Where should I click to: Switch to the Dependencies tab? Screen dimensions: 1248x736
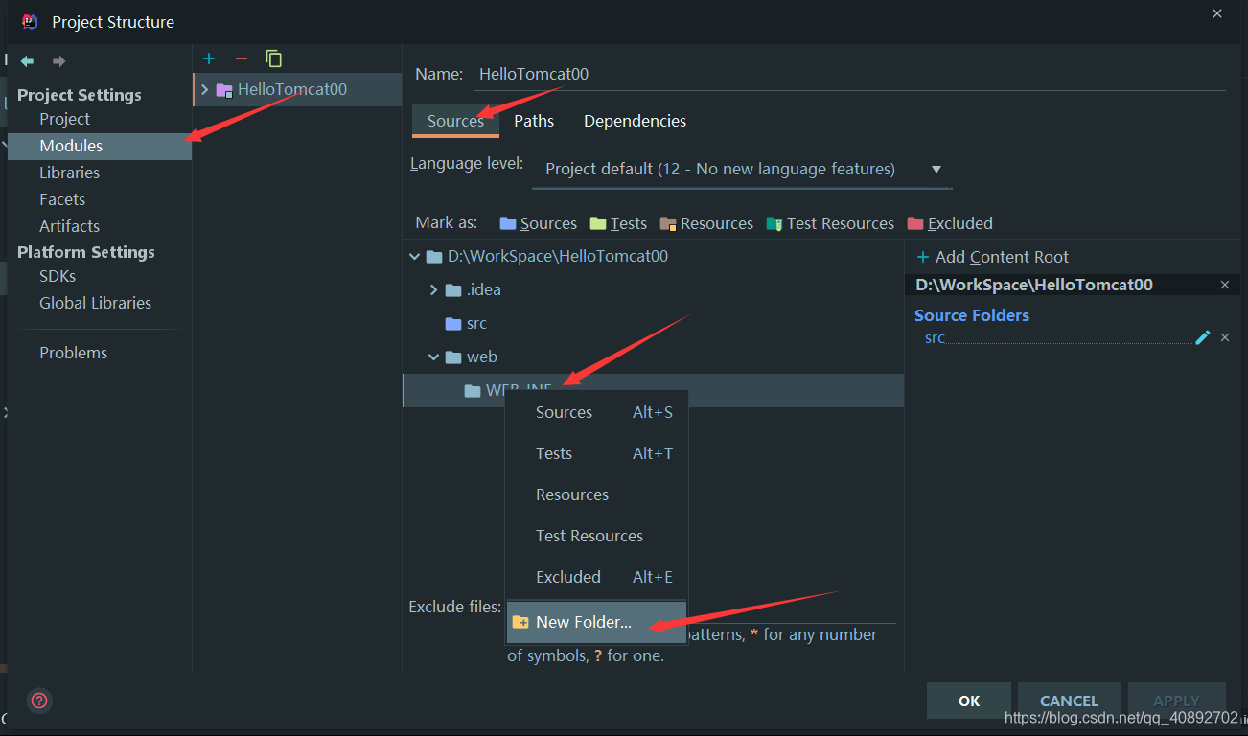[x=635, y=121]
